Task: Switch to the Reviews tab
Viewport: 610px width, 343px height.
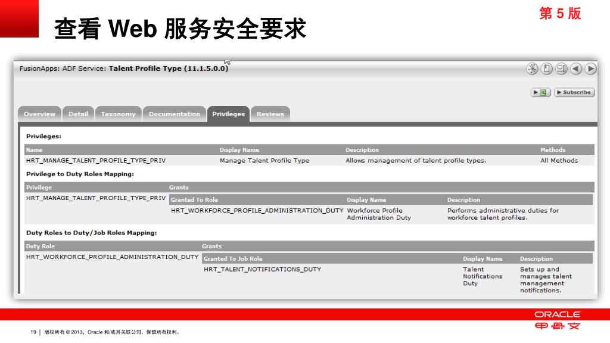Action: (270, 114)
